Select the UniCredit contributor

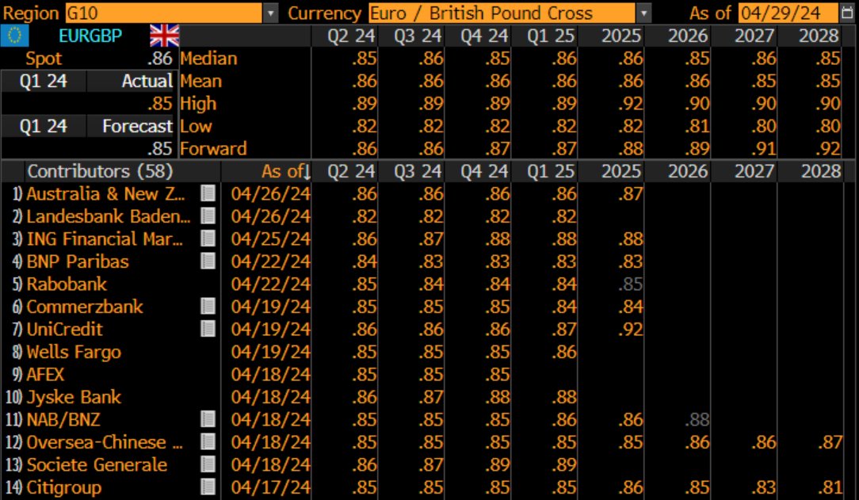(x=64, y=329)
